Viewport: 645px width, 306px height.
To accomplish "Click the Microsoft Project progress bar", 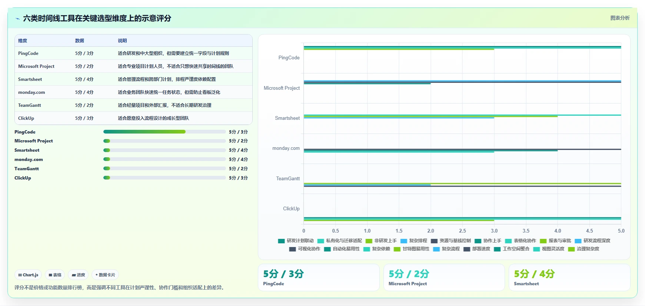I will pyautogui.click(x=164, y=141).
